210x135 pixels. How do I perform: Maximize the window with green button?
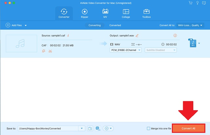(14, 3)
